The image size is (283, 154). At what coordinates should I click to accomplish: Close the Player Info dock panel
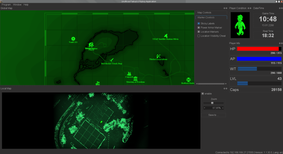(282, 43)
